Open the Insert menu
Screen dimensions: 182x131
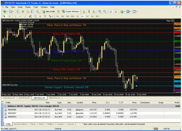(20, 7)
